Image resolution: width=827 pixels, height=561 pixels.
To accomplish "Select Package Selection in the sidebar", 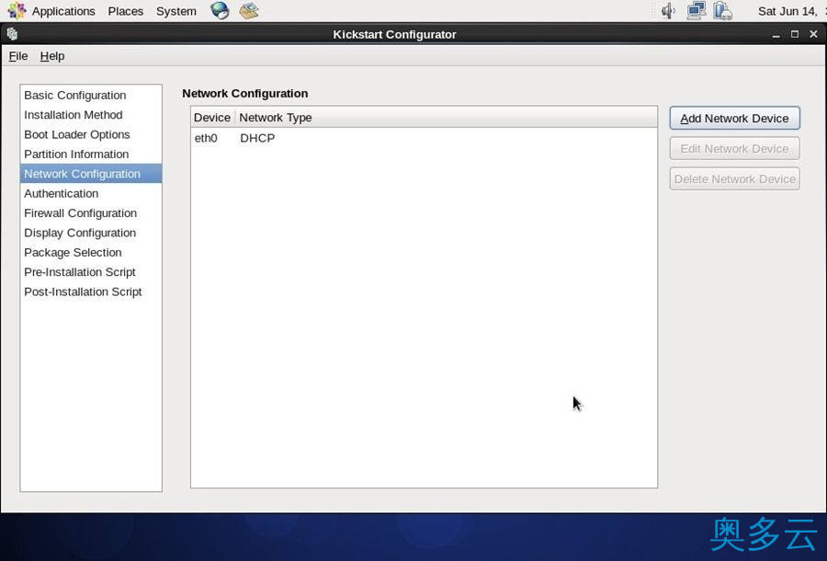I will pos(91,252).
